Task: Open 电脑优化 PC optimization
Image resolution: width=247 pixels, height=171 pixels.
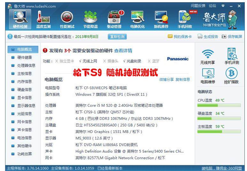Action: click(x=137, y=19)
